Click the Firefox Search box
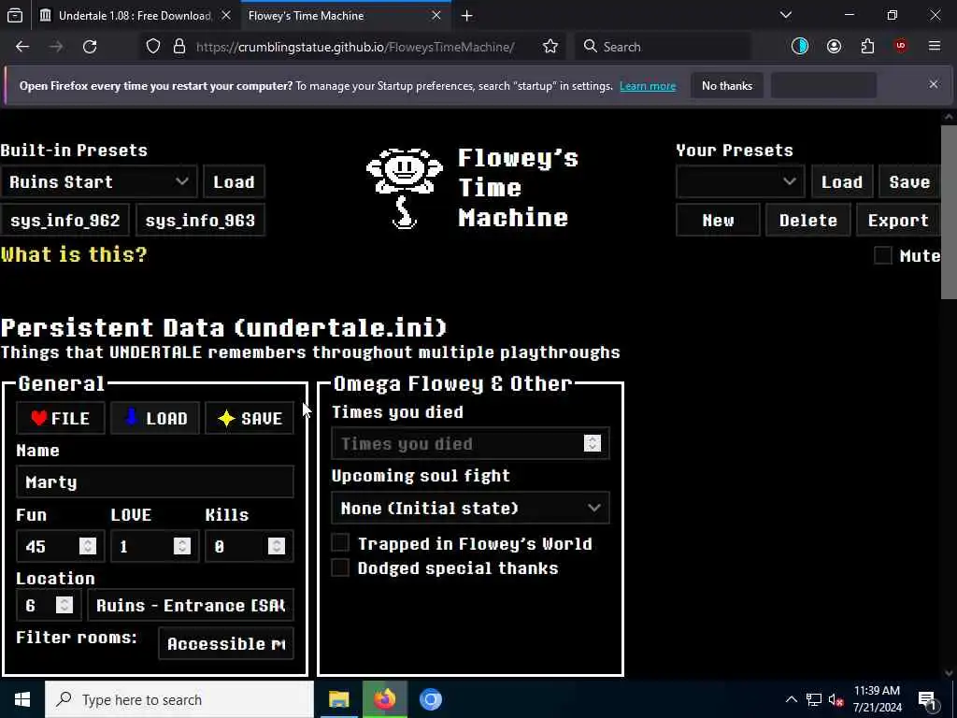The height and width of the screenshot is (718, 957). click(x=663, y=47)
